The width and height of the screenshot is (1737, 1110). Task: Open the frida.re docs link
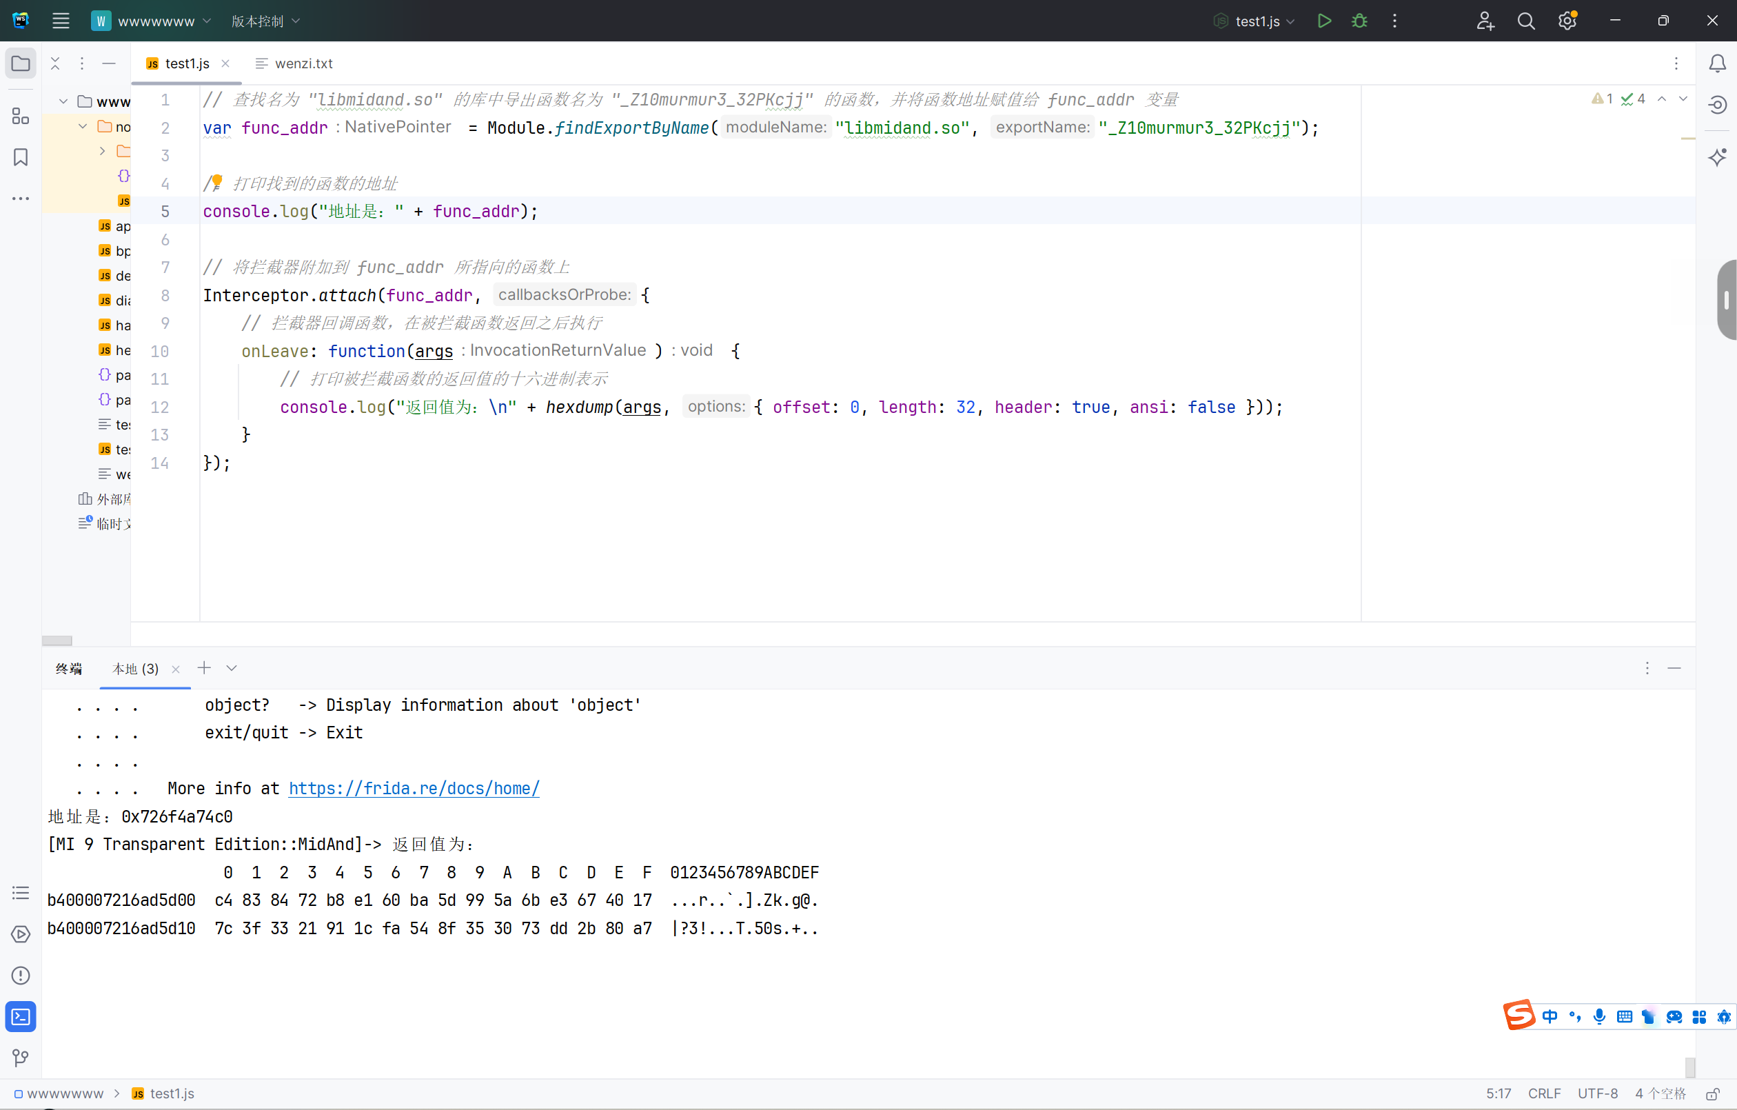[x=414, y=788]
